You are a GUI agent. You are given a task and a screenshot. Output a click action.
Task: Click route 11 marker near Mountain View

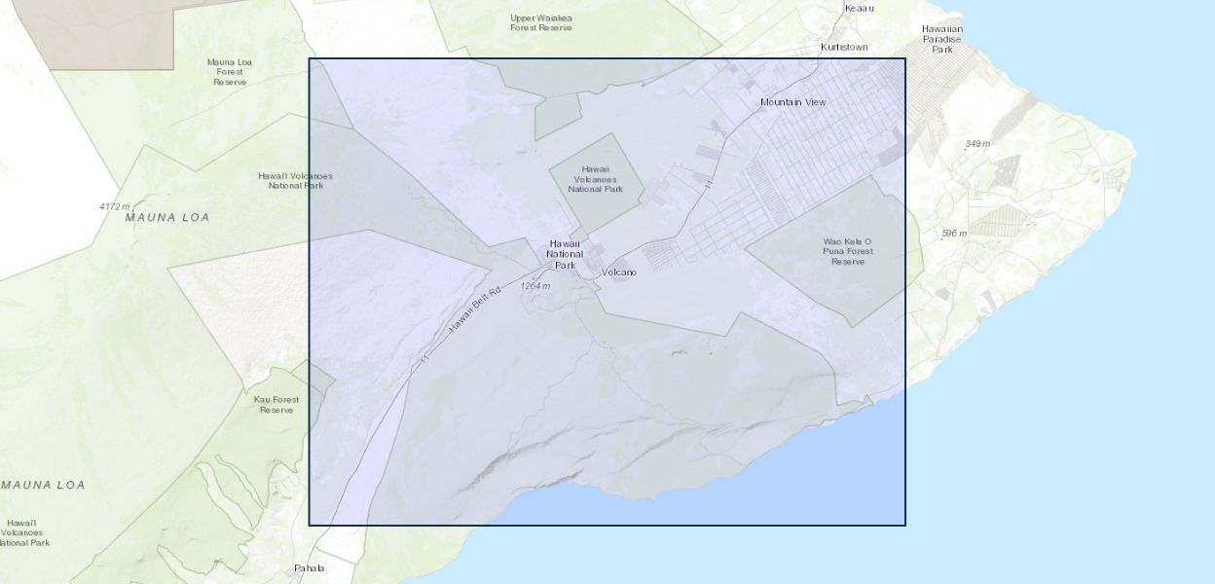(x=710, y=183)
